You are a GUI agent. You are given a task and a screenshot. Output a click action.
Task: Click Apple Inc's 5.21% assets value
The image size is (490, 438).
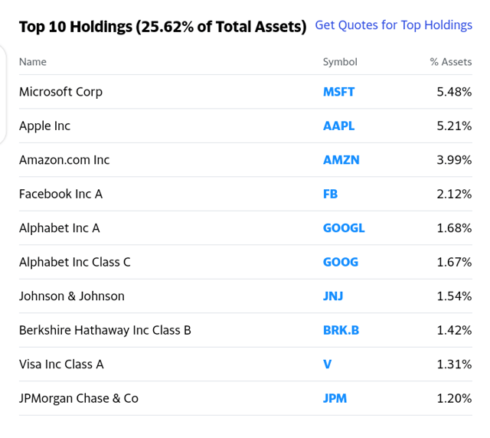click(x=454, y=126)
